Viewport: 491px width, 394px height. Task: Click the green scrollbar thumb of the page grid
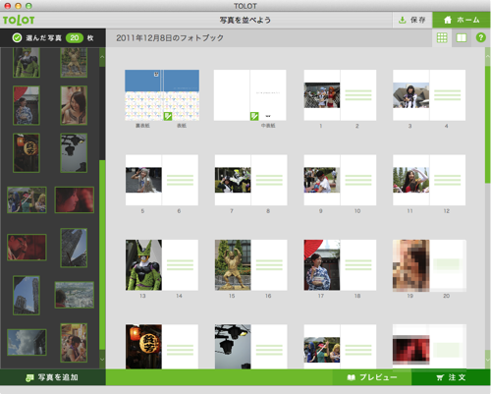coord(487,125)
